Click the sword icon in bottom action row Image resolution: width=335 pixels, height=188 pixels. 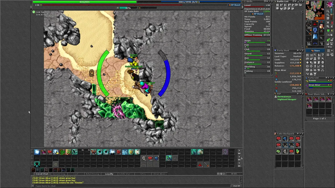tap(207, 165)
